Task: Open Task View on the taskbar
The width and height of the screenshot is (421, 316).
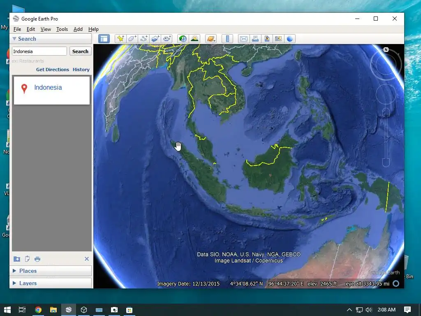Action: coord(22,310)
